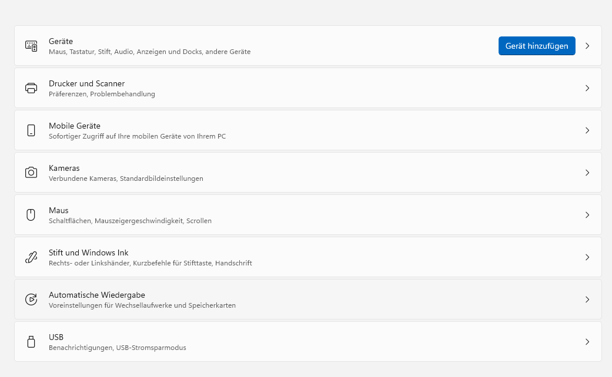This screenshot has height=377, width=612.
Task: Expand the Maus row chevron
Action: pyautogui.click(x=587, y=215)
